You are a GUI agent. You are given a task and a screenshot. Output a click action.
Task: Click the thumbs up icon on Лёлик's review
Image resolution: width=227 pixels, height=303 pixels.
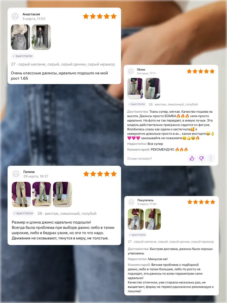tap(192, 159)
